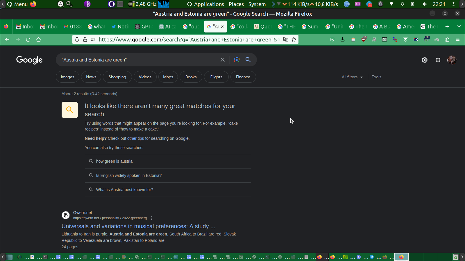Close the active "Austria" search tab
The height and width of the screenshot is (261, 465).
point(222,27)
